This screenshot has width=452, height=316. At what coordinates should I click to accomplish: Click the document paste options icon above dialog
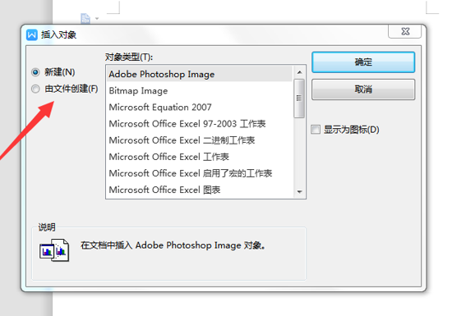(85, 18)
